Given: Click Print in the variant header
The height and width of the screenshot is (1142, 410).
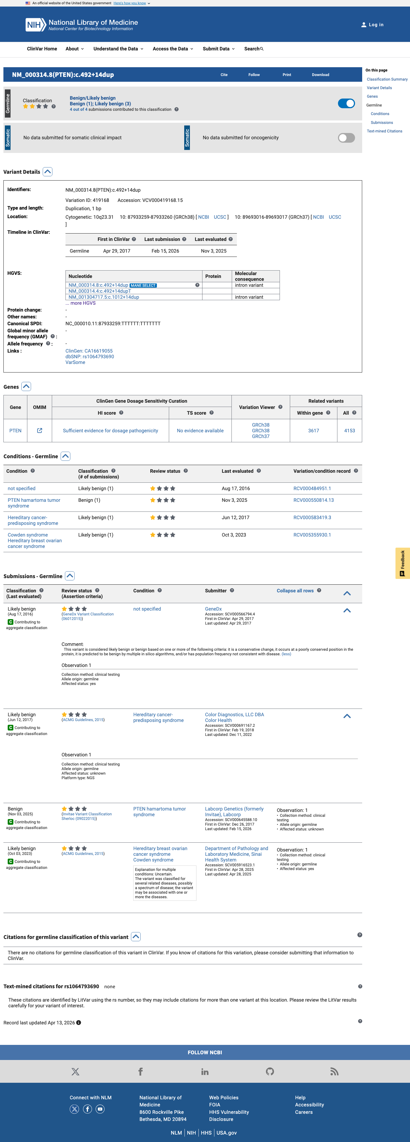Looking at the screenshot, I should (287, 75).
